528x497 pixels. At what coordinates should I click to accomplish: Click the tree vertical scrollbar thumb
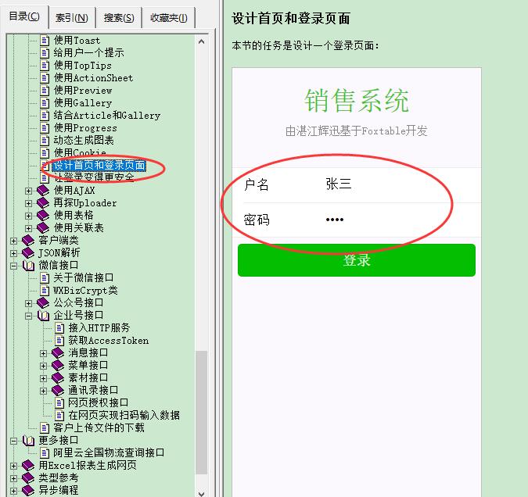pyautogui.click(x=201, y=413)
